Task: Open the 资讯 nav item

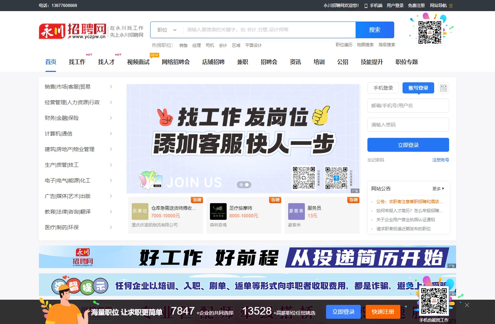Action: point(295,62)
